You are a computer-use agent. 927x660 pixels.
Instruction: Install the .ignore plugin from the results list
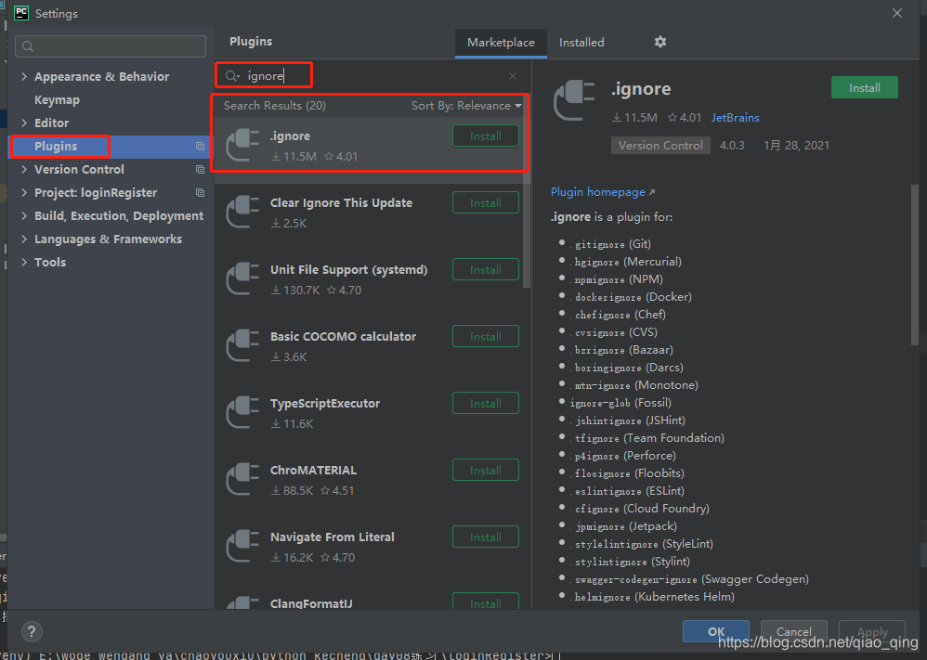tap(486, 136)
